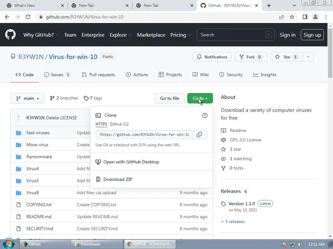Click Download ZIP
Image resolution: width=333 pixels, height=249 pixels.
[114, 179]
